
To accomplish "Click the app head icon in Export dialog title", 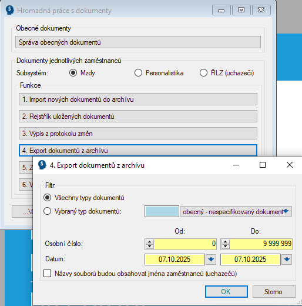I will click(x=42, y=165).
